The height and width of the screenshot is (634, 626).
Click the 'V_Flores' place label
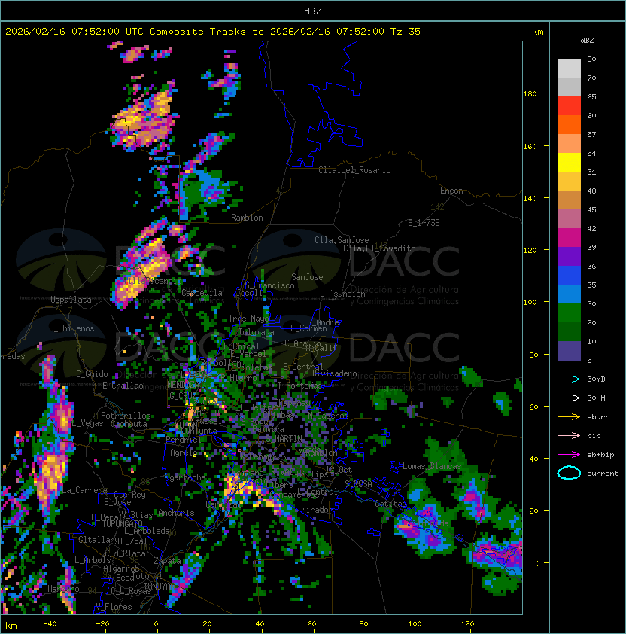[114, 607]
